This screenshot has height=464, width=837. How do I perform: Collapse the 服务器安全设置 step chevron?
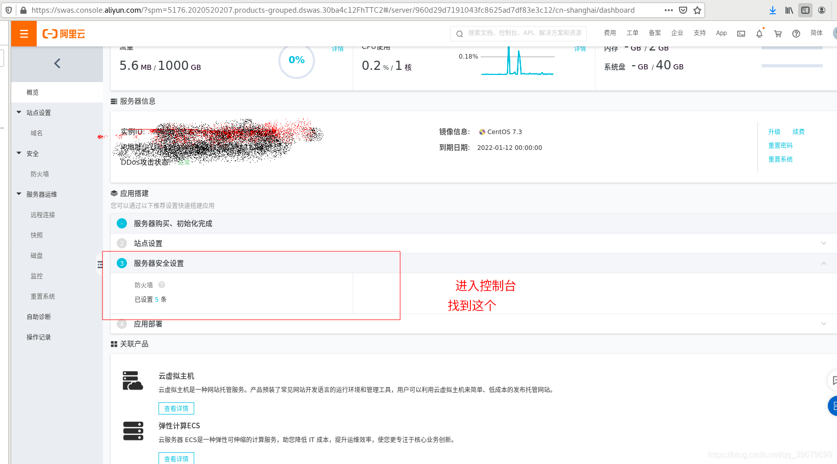[x=824, y=263]
